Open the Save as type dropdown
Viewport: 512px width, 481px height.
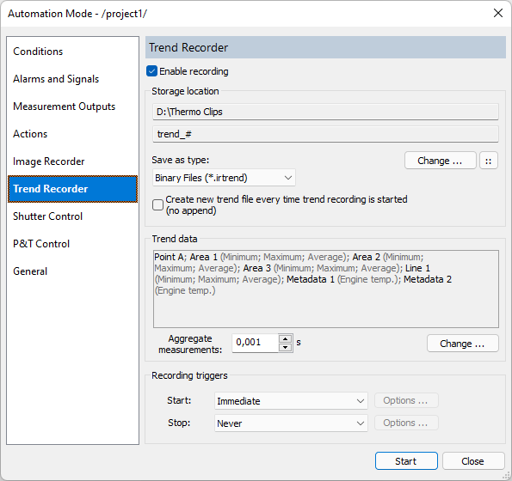pos(224,178)
